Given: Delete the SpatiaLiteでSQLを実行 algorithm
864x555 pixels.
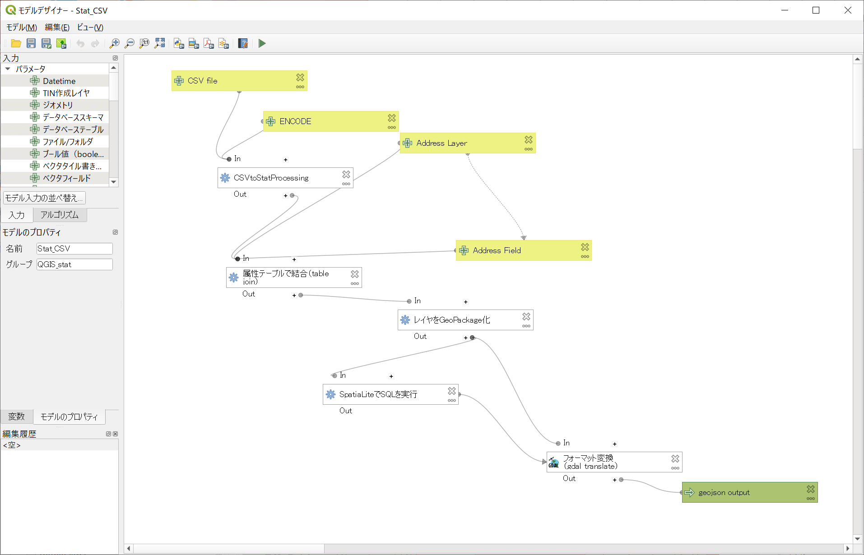Looking at the screenshot, I should coord(452,391).
